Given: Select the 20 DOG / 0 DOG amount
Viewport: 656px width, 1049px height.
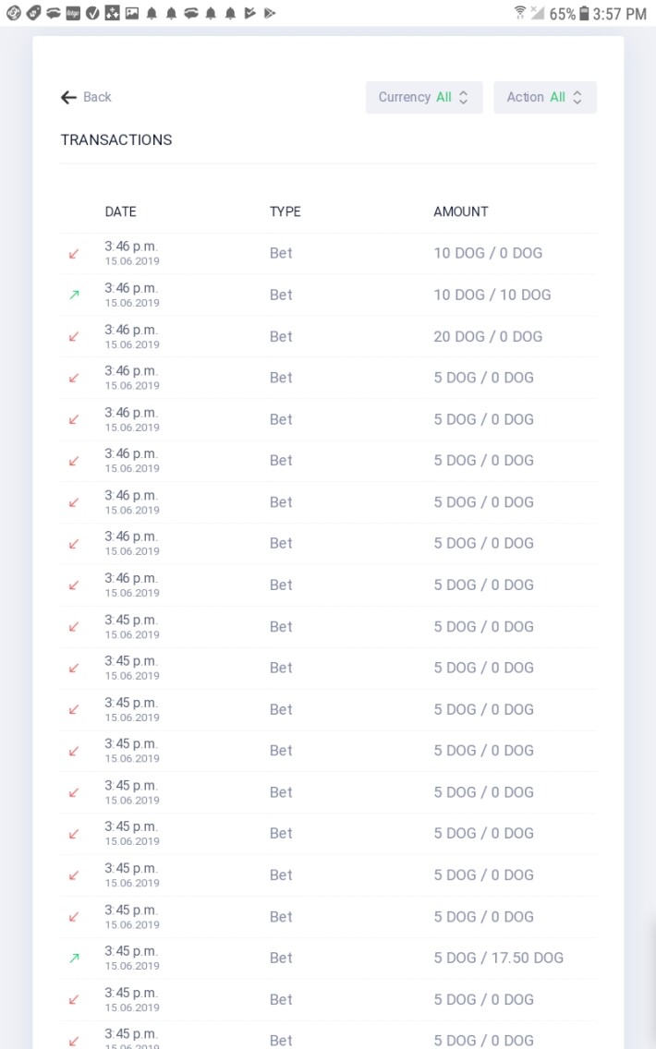Looking at the screenshot, I should point(488,336).
